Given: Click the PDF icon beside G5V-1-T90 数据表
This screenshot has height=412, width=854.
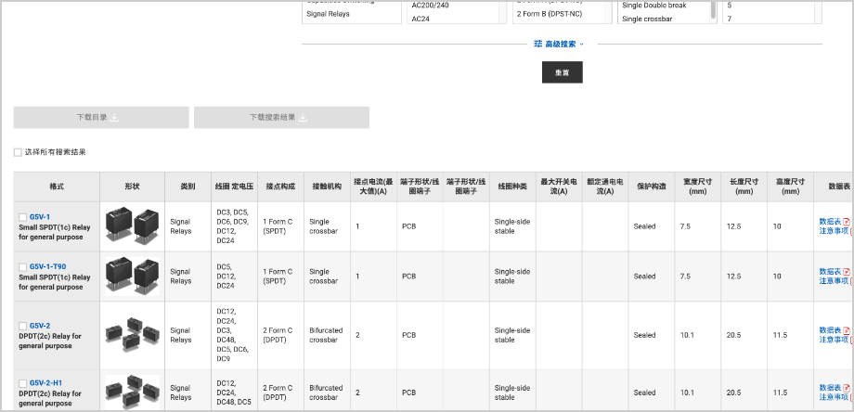Looking at the screenshot, I should coord(846,271).
